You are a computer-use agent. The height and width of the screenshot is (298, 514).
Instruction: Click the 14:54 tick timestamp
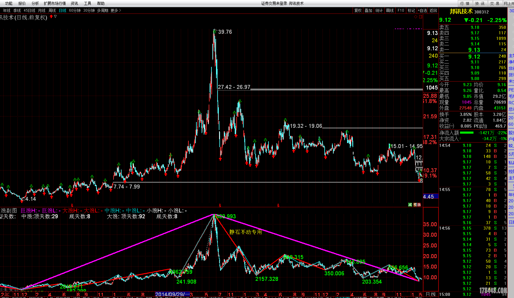(445, 145)
